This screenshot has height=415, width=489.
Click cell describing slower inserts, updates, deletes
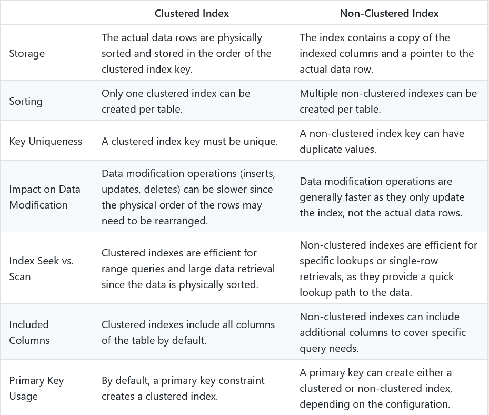pyautogui.click(x=188, y=197)
